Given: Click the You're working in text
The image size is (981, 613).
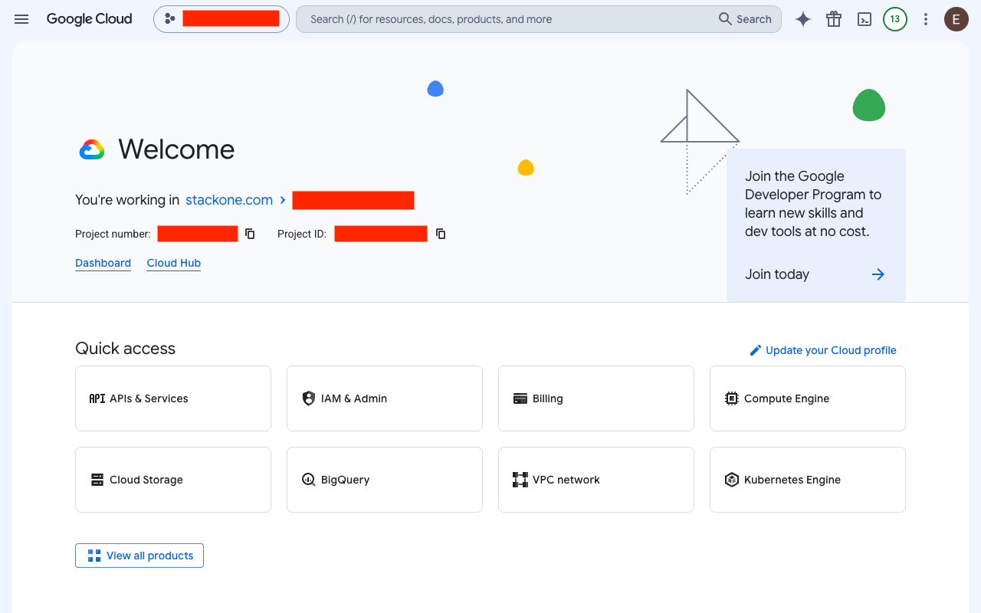Looking at the screenshot, I should (127, 200).
